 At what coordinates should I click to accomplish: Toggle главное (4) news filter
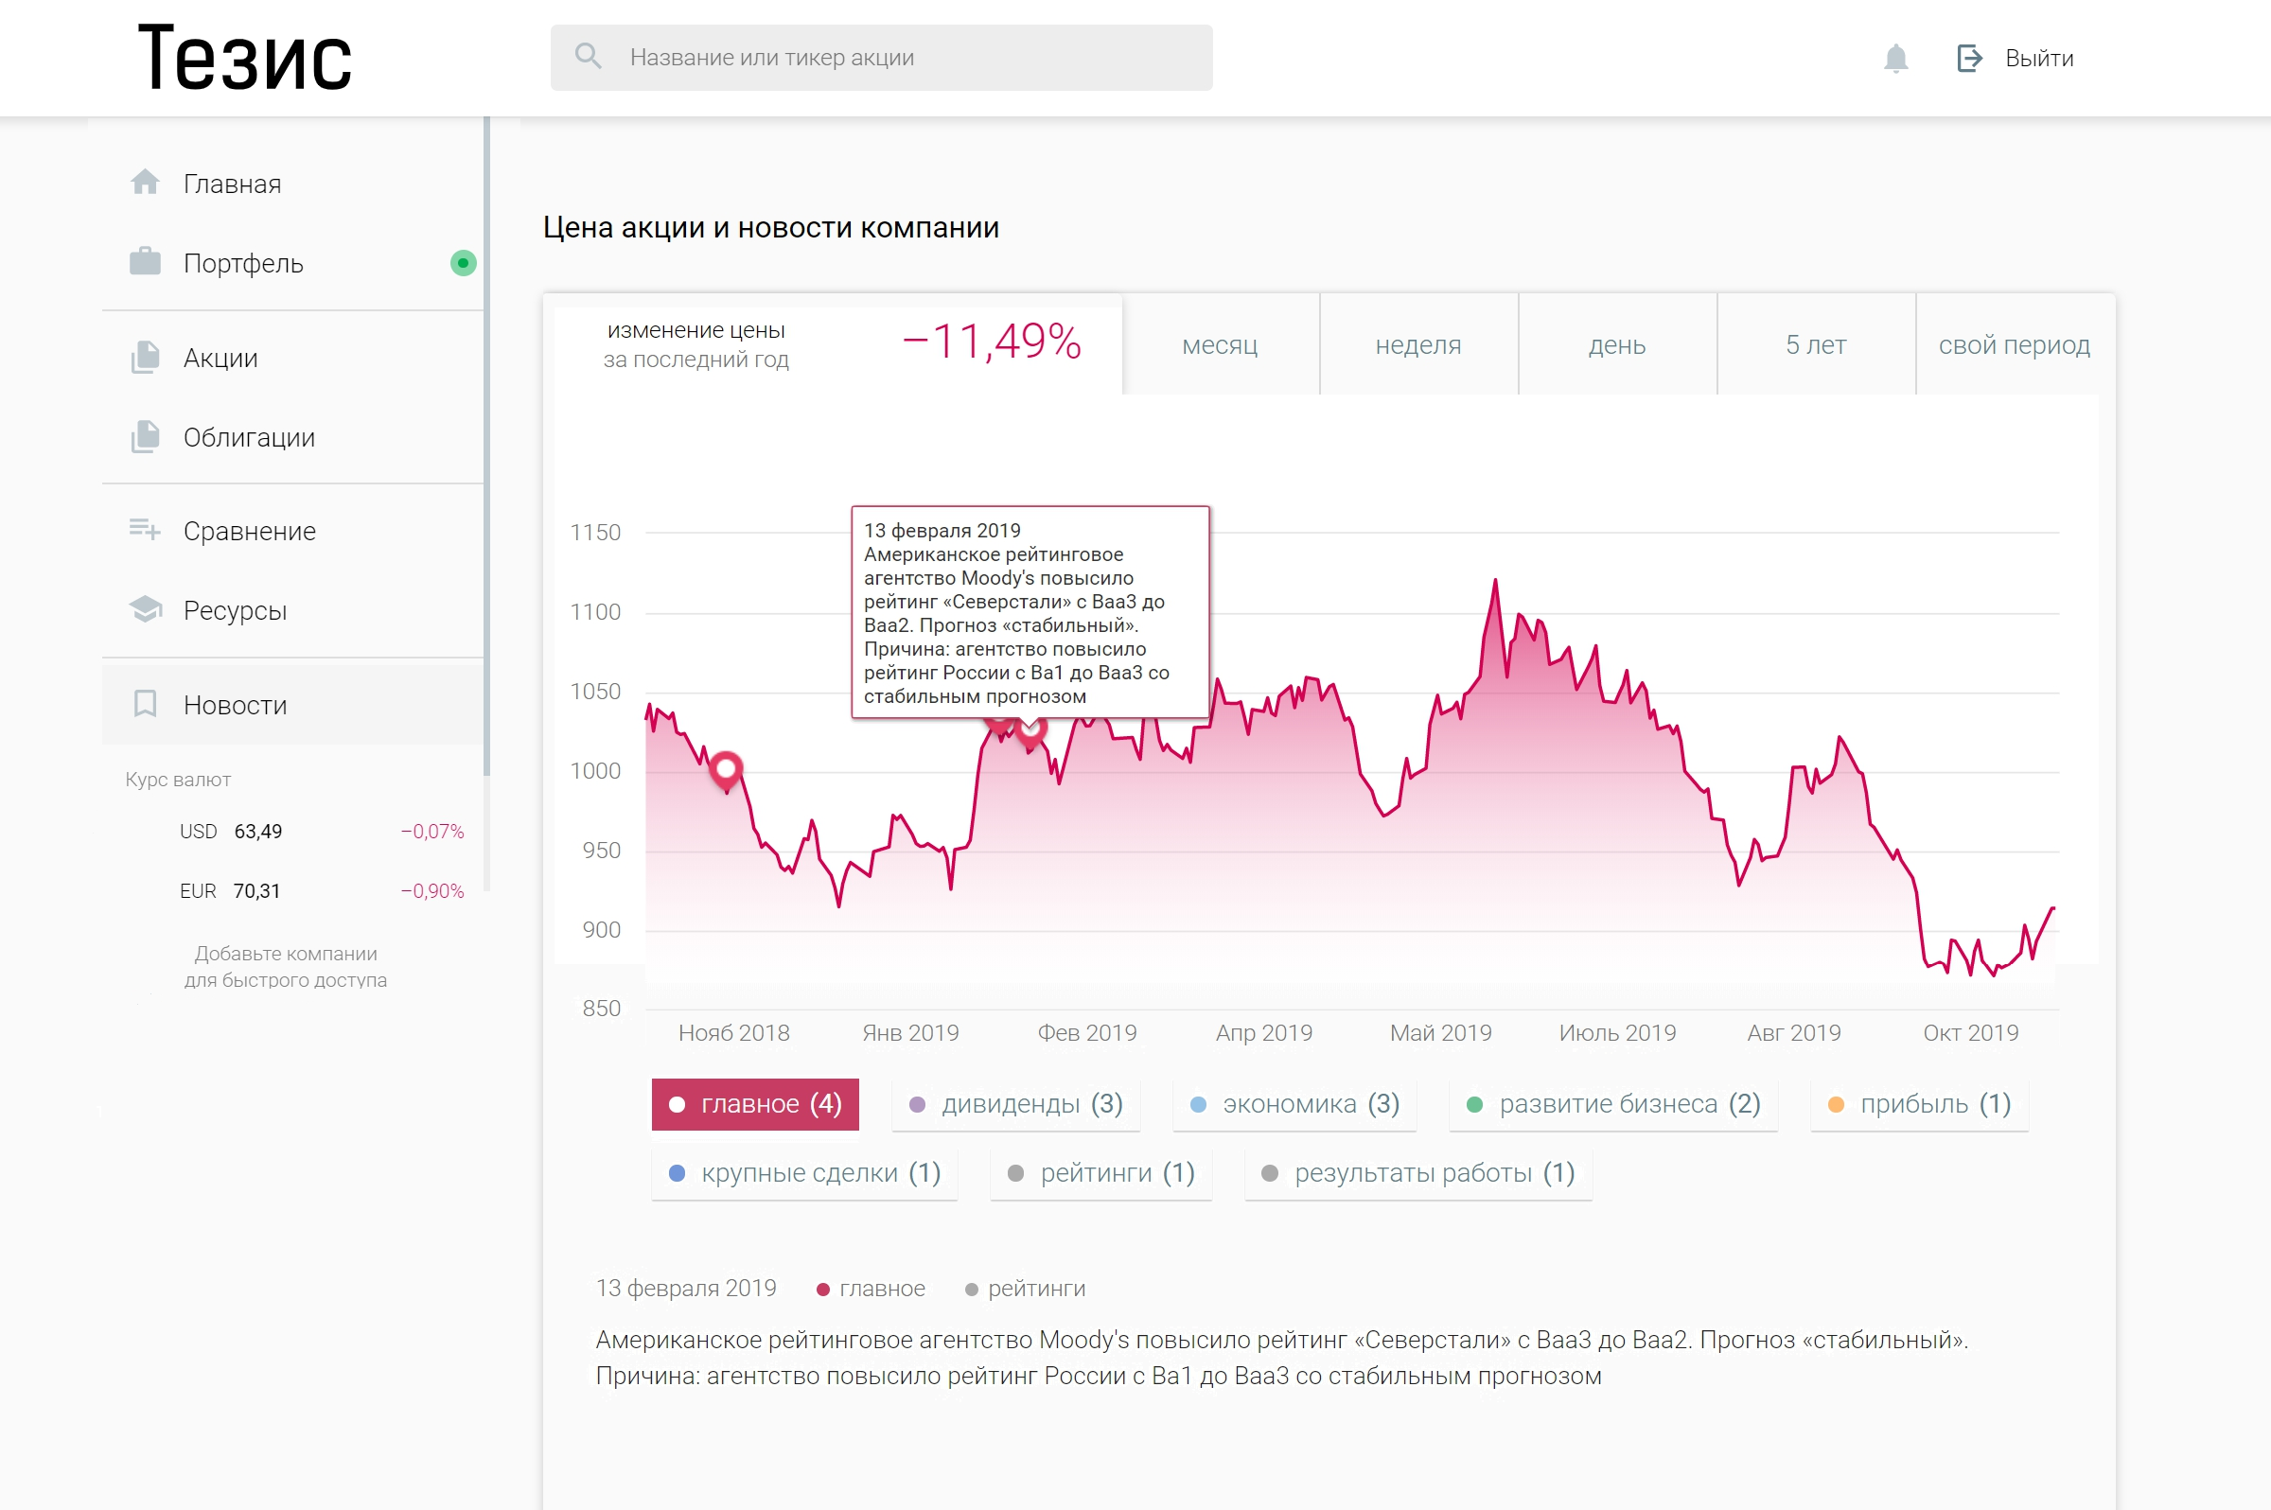click(x=755, y=1103)
